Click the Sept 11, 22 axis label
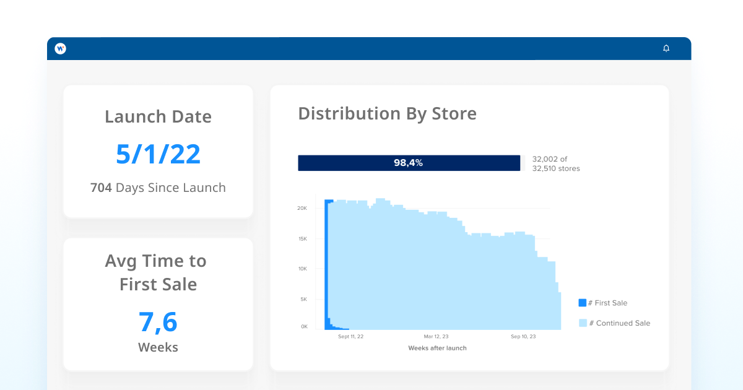Image resolution: width=743 pixels, height=390 pixels. 350,337
